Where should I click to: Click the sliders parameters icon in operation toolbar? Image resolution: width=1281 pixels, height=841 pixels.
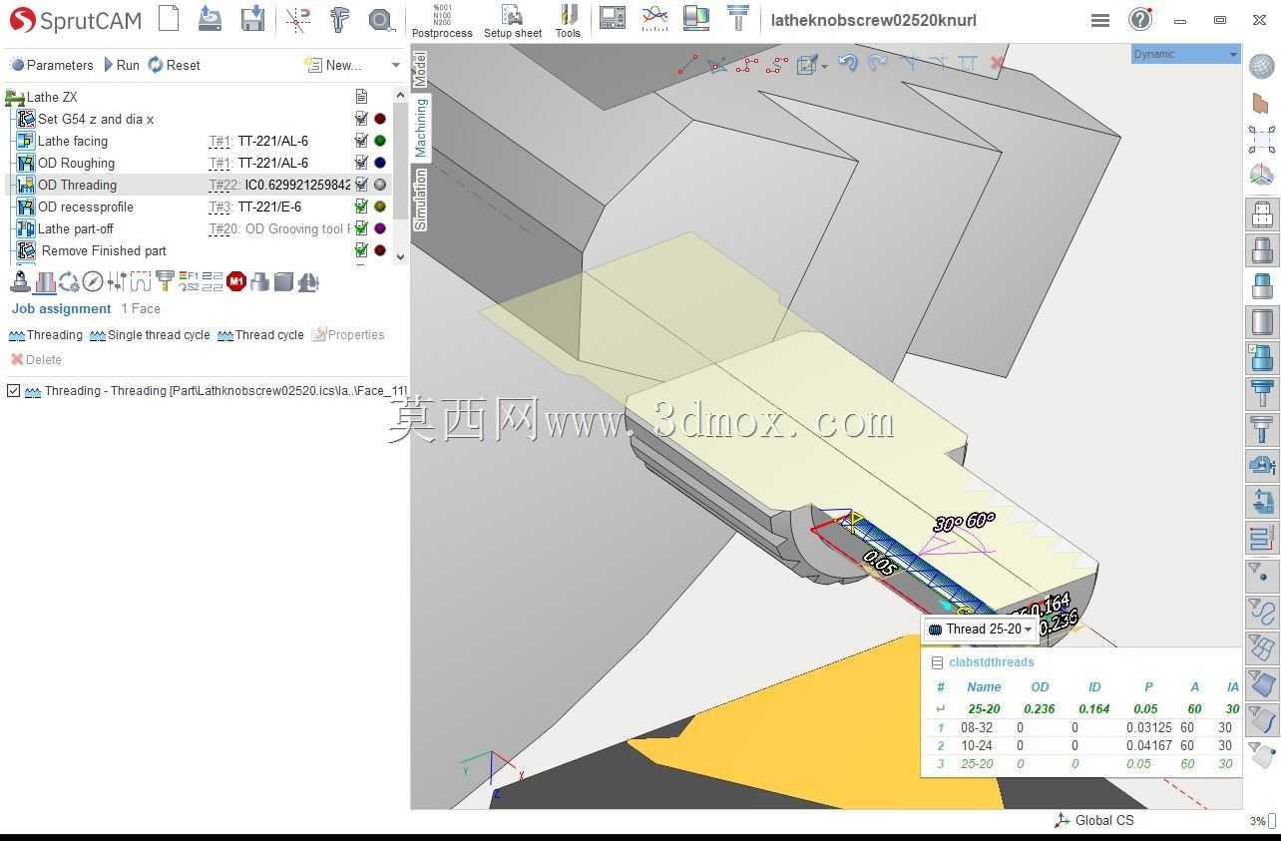[117, 282]
